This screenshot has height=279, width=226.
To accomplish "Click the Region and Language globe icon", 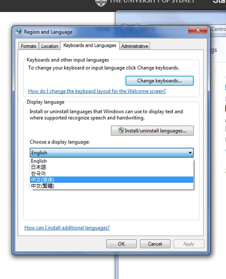I will [19, 32].
